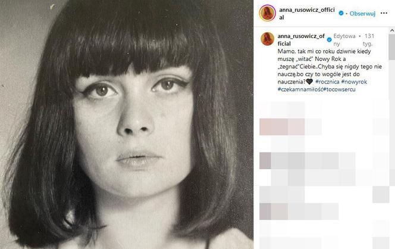Screen dimensions: 395x249
Task: Click the black heart emoji in caption
Action: coord(309,82)
